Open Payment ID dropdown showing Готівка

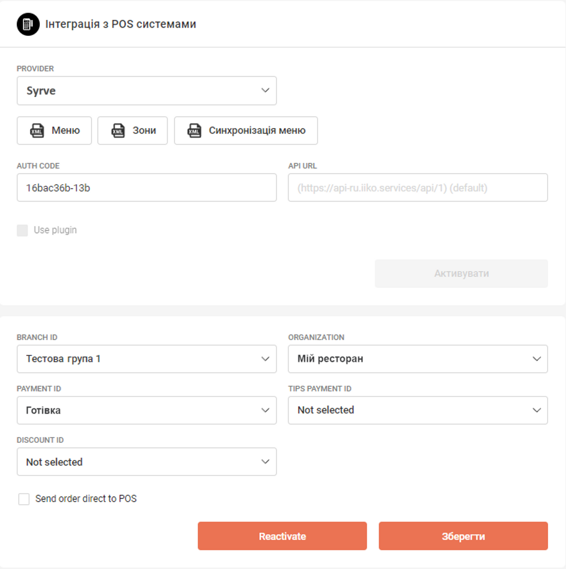point(147,410)
